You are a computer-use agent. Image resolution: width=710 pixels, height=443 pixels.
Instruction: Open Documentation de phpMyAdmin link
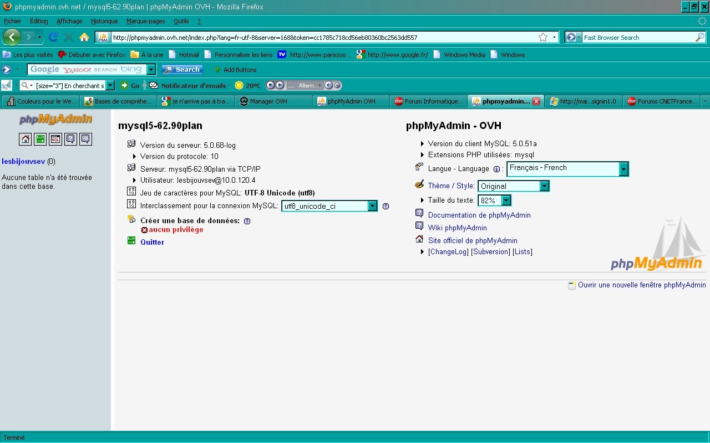point(479,215)
